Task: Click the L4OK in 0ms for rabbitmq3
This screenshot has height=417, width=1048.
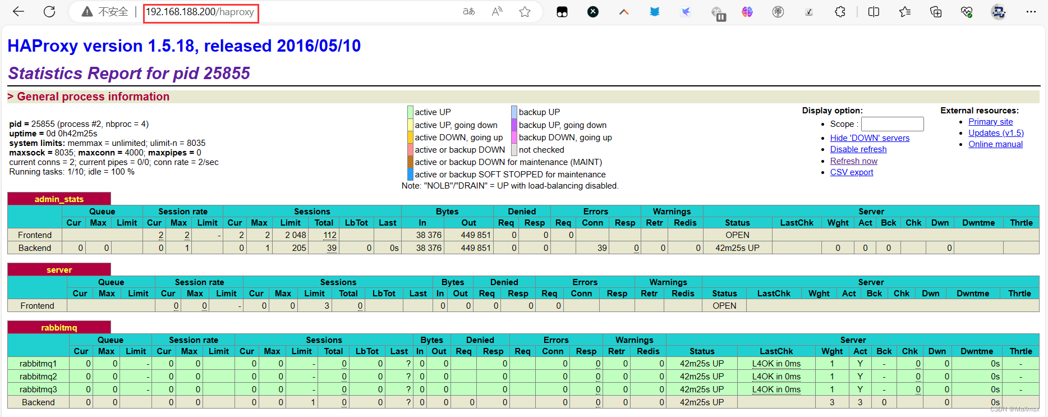Action: 776,389
